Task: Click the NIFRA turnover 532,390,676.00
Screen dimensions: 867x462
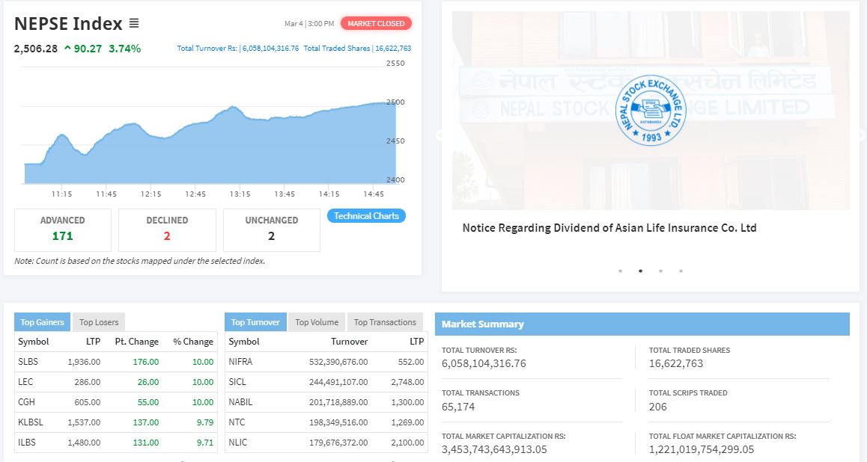Action: 338,362
